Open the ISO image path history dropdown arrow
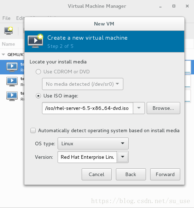Screen dimensions: 194x208 (x=139, y=108)
